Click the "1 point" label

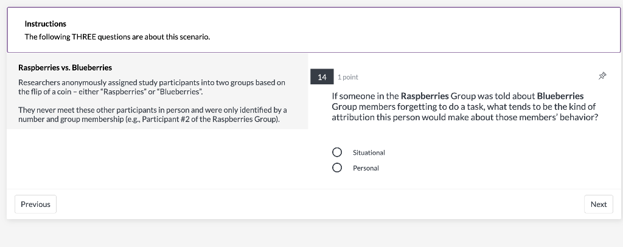348,77
